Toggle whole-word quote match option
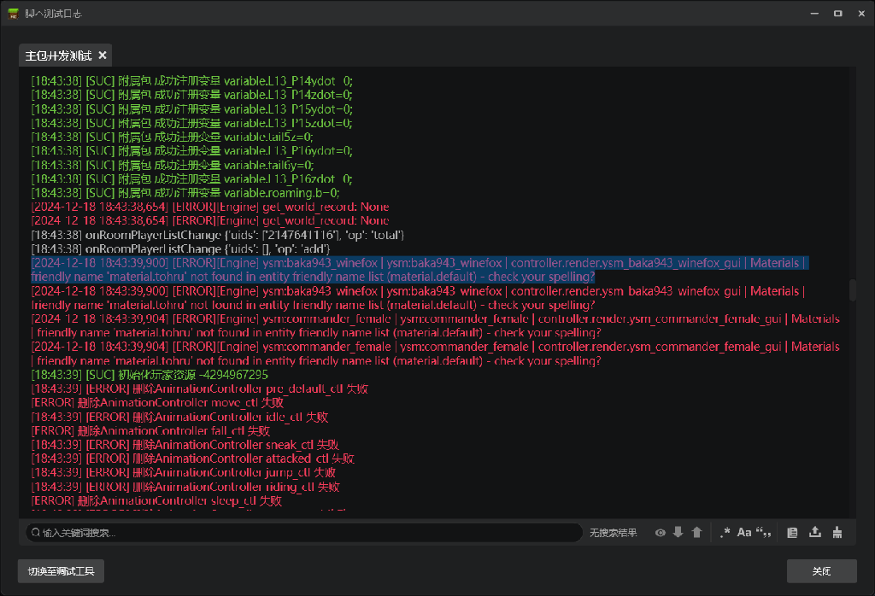 pos(764,533)
